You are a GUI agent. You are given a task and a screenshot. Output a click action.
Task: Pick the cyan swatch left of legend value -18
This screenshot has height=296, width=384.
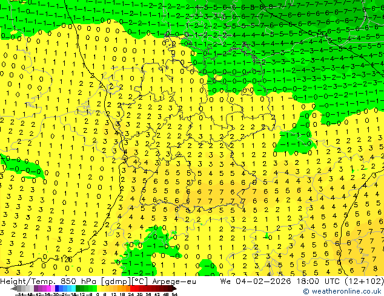pos(73,288)
